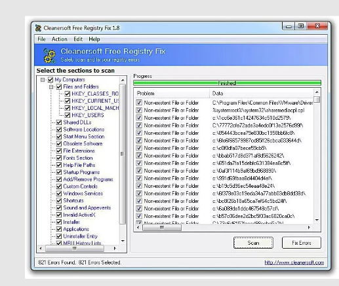Click the results list scroll left arrow
Screen dimensions: 339x286
tap(138, 228)
